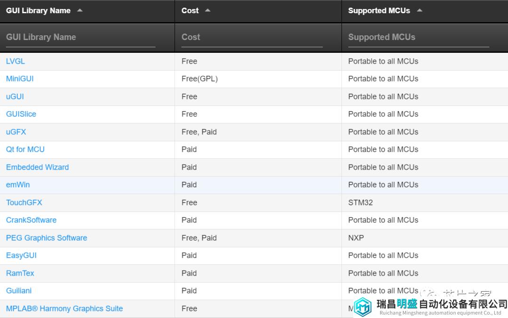Open the MPLAB® Harmony Graphics Suite link
The width and height of the screenshot is (508, 318).
coord(64,309)
